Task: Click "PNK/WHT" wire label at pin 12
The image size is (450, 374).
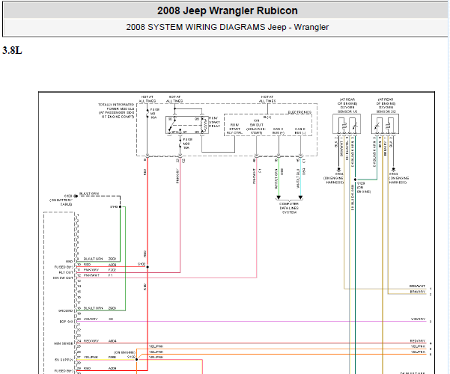Action: coord(91,275)
